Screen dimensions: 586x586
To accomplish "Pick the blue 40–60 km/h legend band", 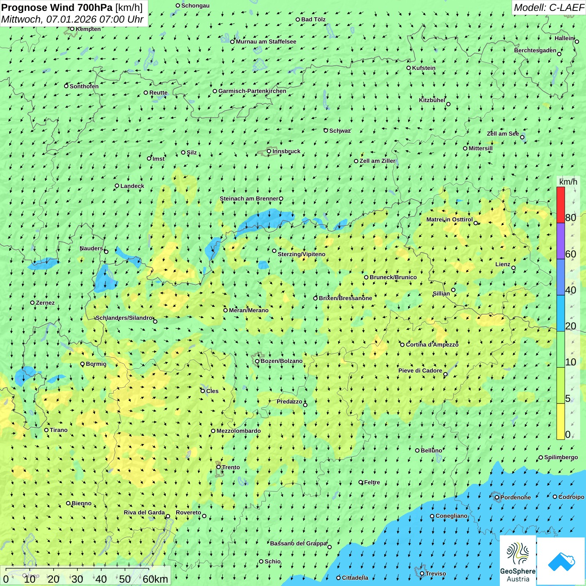I will [560, 277].
